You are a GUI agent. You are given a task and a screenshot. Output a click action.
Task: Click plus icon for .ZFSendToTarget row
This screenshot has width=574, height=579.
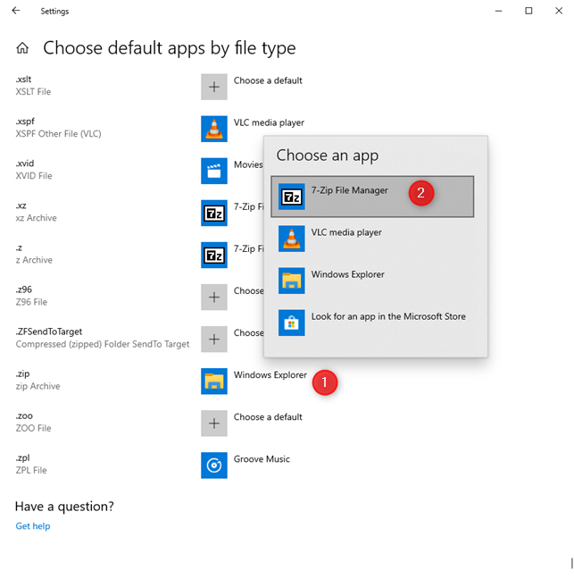pyautogui.click(x=214, y=340)
